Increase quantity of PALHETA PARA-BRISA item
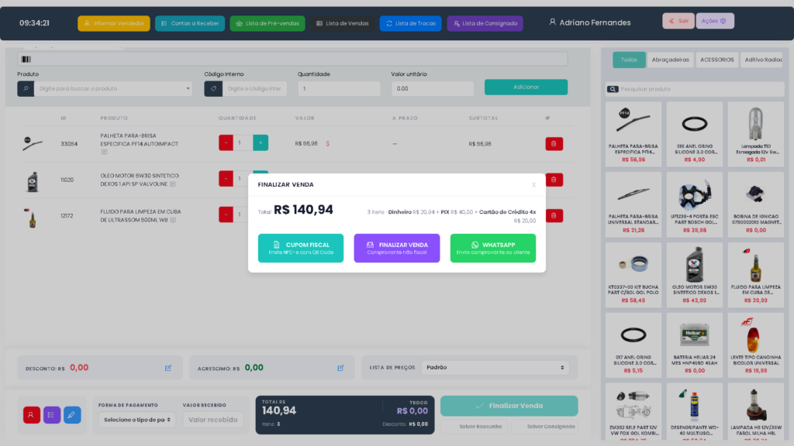The height and width of the screenshot is (446, 794). pos(261,142)
